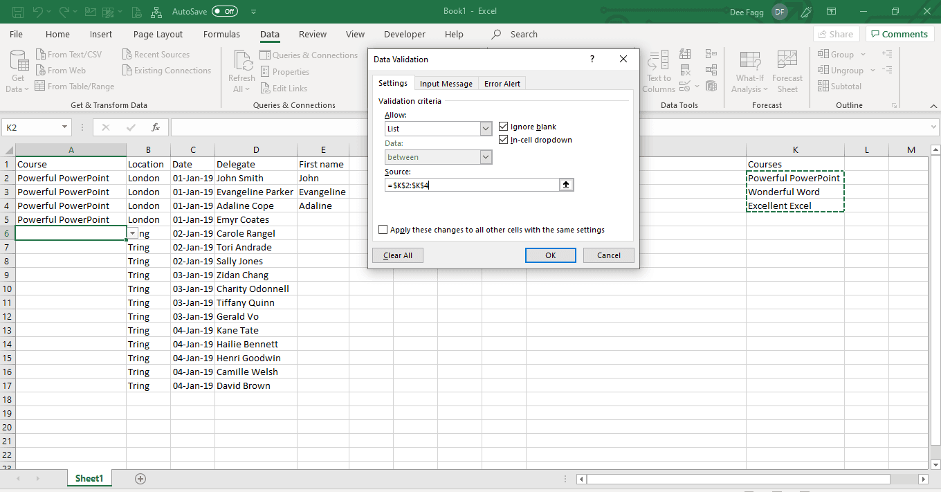The height and width of the screenshot is (492, 941).
Task: Open the What-If Analysis menu
Action: [x=750, y=71]
